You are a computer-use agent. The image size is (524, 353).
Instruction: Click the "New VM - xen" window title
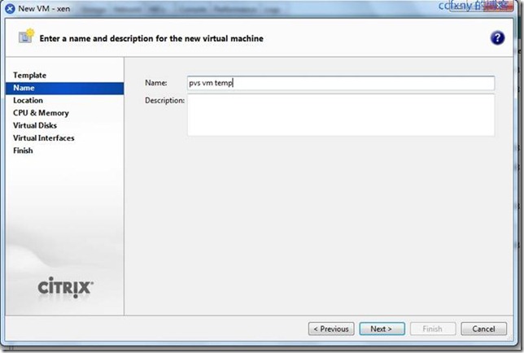pos(44,9)
